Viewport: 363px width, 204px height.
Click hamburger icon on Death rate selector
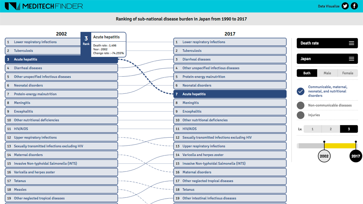[351, 43]
